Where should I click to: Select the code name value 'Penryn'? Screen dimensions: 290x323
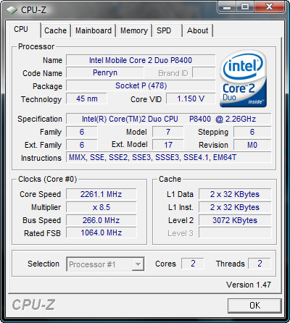(105, 73)
